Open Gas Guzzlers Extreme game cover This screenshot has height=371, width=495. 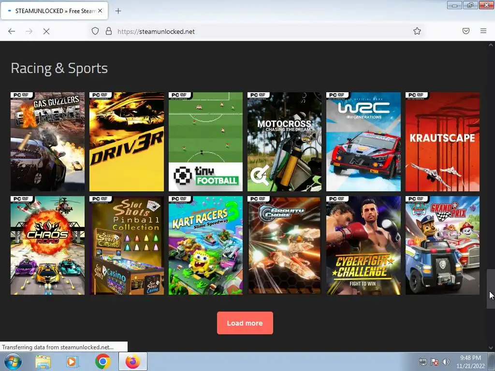[x=48, y=142]
